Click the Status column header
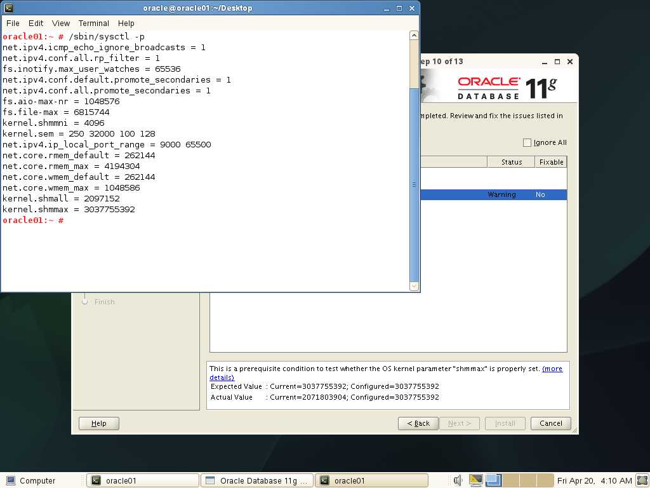650x488 pixels. (511, 162)
